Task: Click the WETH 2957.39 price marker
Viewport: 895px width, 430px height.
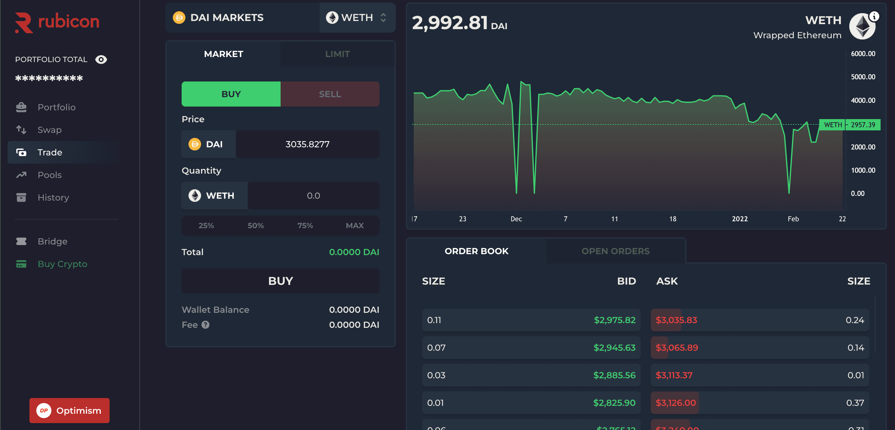Action: pos(850,124)
